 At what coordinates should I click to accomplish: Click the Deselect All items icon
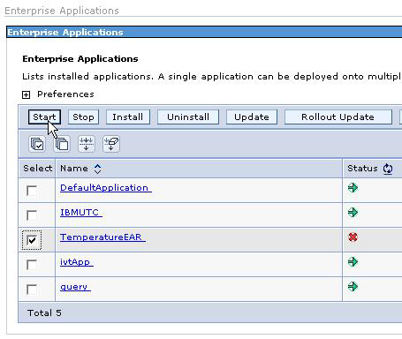[x=62, y=144]
